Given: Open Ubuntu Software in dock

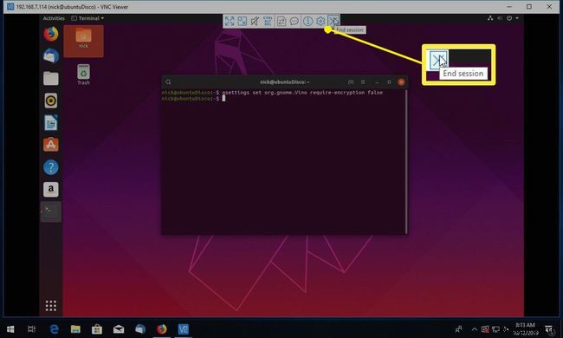Looking at the screenshot, I should point(51,145).
